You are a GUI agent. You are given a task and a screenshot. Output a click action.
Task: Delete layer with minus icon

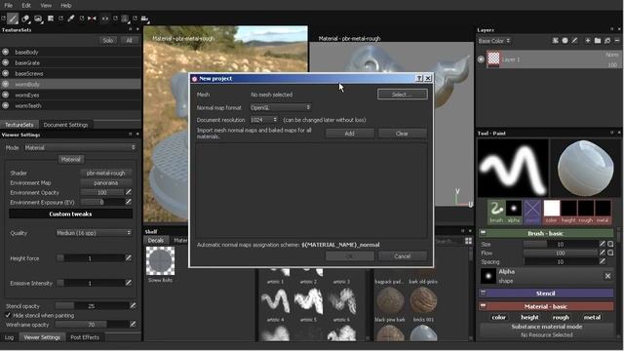tap(617, 41)
